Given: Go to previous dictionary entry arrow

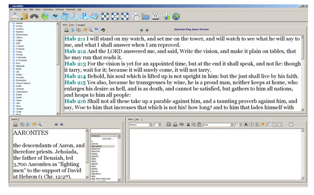Looking at the screenshot, I should 56,124.
